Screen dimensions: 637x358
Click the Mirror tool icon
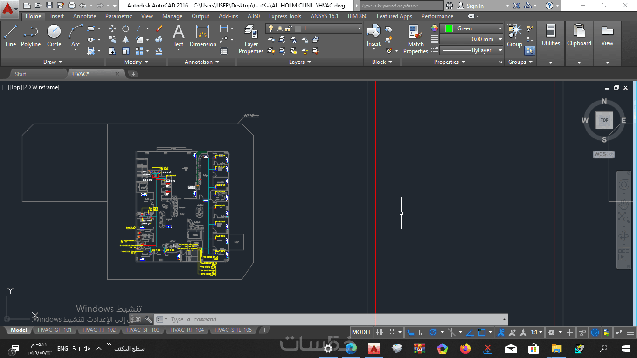(x=126, y=40)
